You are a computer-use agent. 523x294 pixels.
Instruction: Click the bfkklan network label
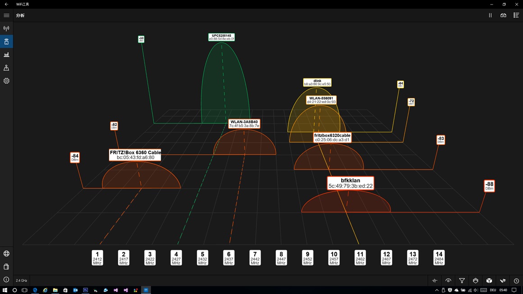351,183
